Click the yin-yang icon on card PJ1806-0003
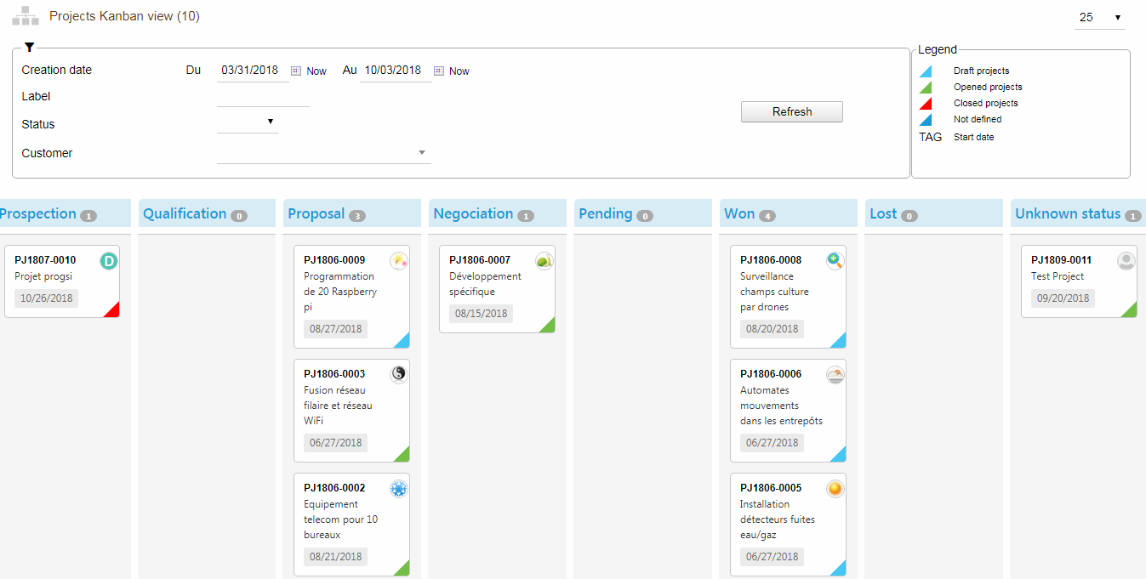This screenshot has width=1146, height=579. tap(398, 374)
